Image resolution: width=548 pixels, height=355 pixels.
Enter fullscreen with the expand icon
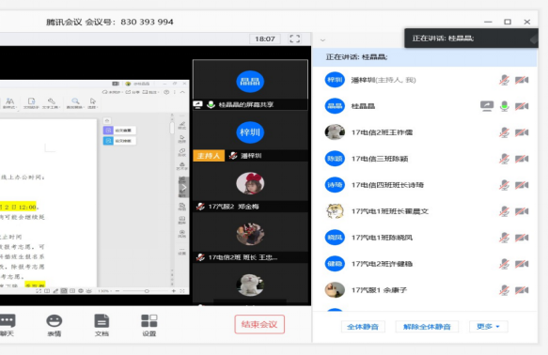point(294,39)
